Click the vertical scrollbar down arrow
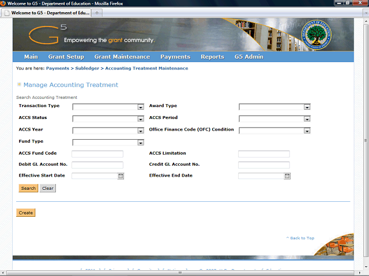This screenshot has width=369, height=276. 366,267
